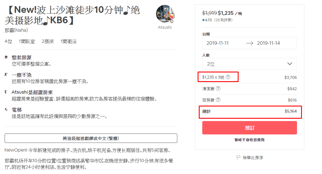The width and height of the screenshot is (322, 174).
Task: Select the check-out date 2019-11-14
Action: [269, 43]
